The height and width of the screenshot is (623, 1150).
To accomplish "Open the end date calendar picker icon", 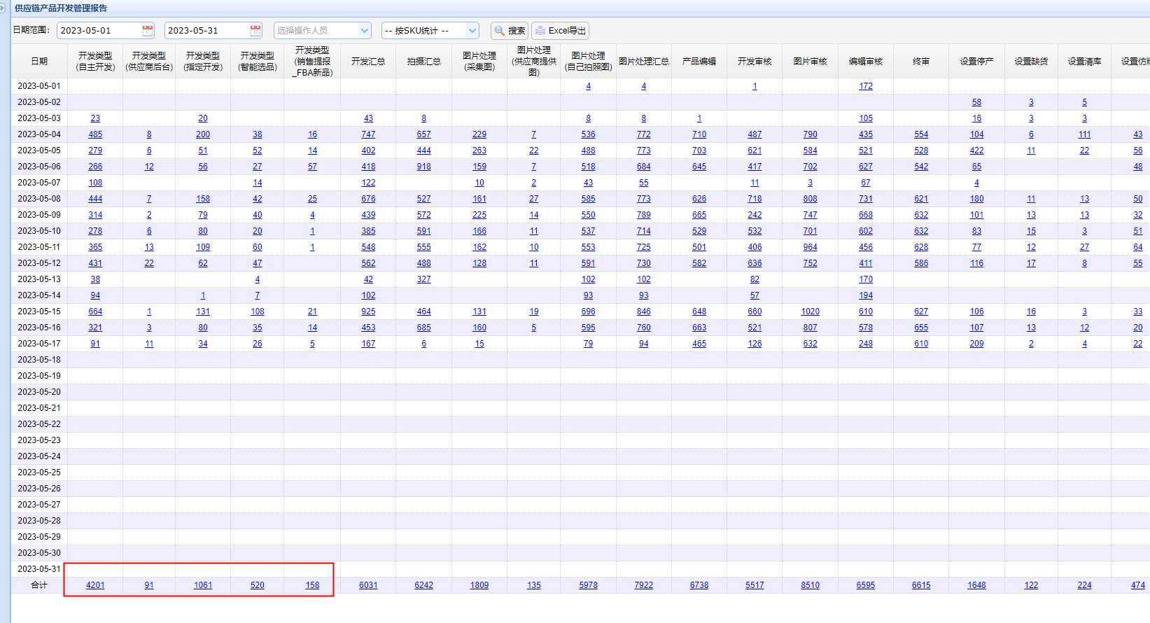I will (x=255, y=30).
